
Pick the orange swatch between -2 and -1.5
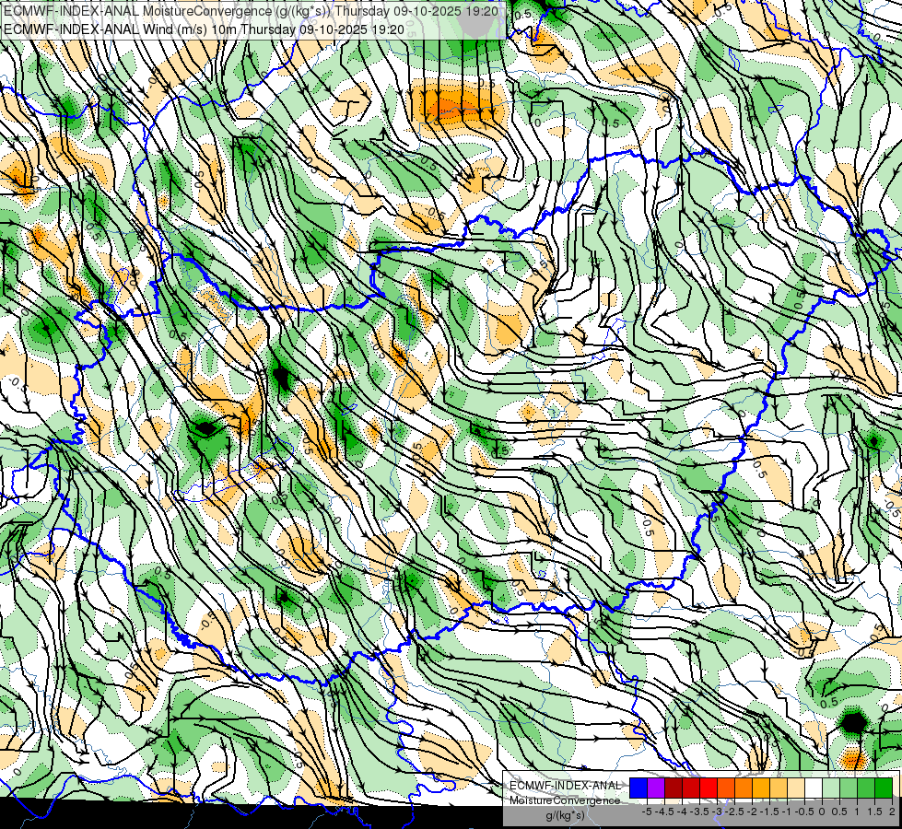(744, 788)
